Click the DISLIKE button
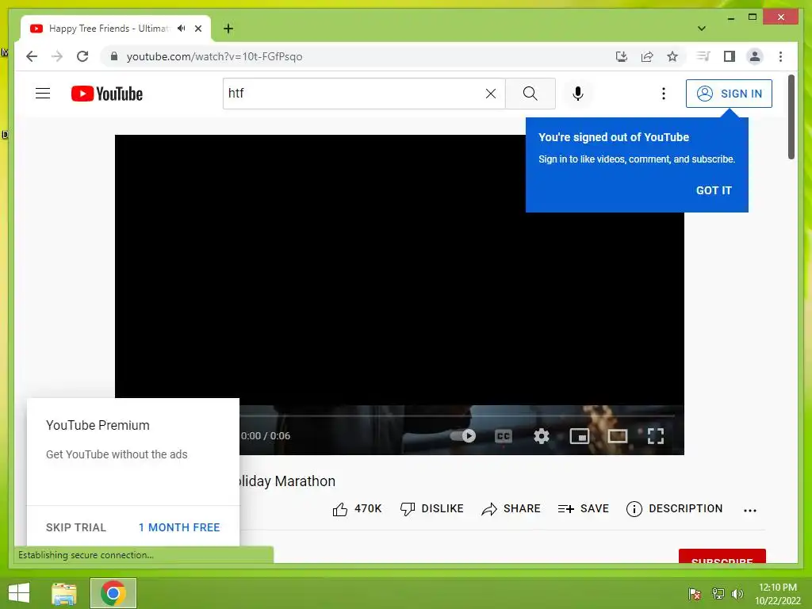Screen dimensions: 812x609 [432, 508]
